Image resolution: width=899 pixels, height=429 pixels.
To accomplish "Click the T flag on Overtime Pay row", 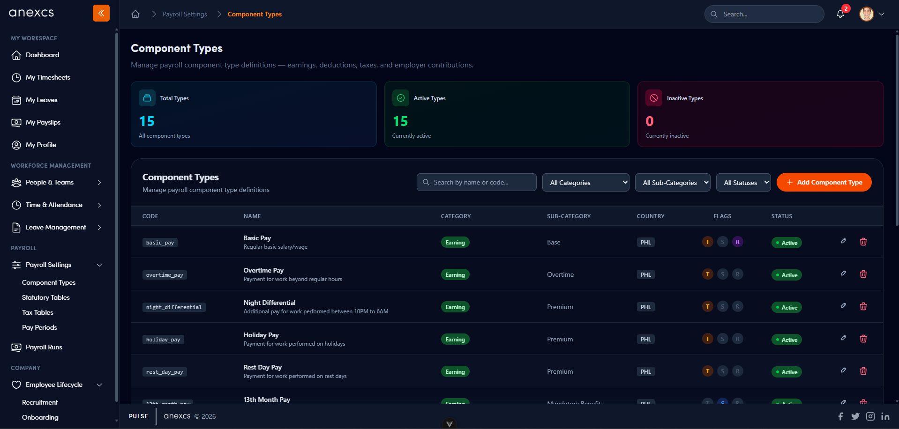I will click(708, 274).
